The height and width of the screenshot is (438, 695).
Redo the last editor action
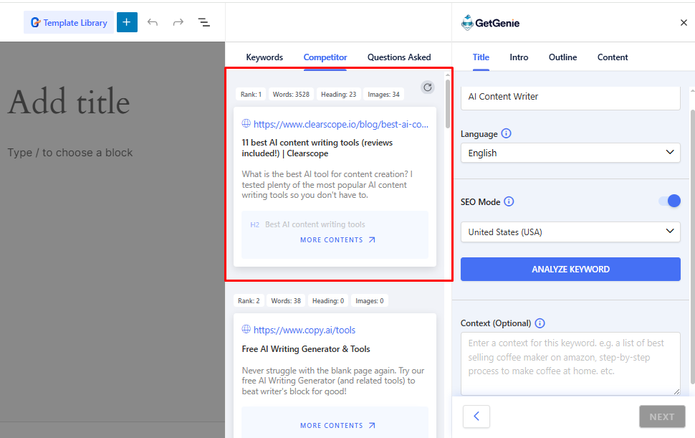(x=178, y=22)
